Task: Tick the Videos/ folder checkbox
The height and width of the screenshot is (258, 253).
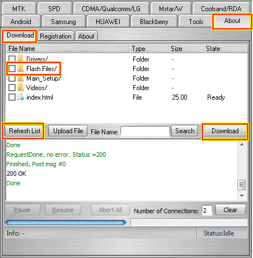Action: (12, 87)
